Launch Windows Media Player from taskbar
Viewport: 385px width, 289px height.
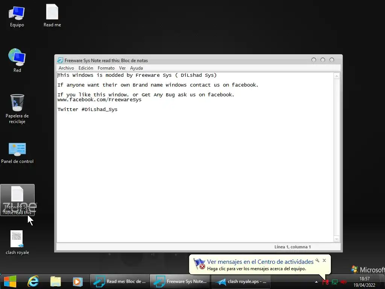point(77,281)
